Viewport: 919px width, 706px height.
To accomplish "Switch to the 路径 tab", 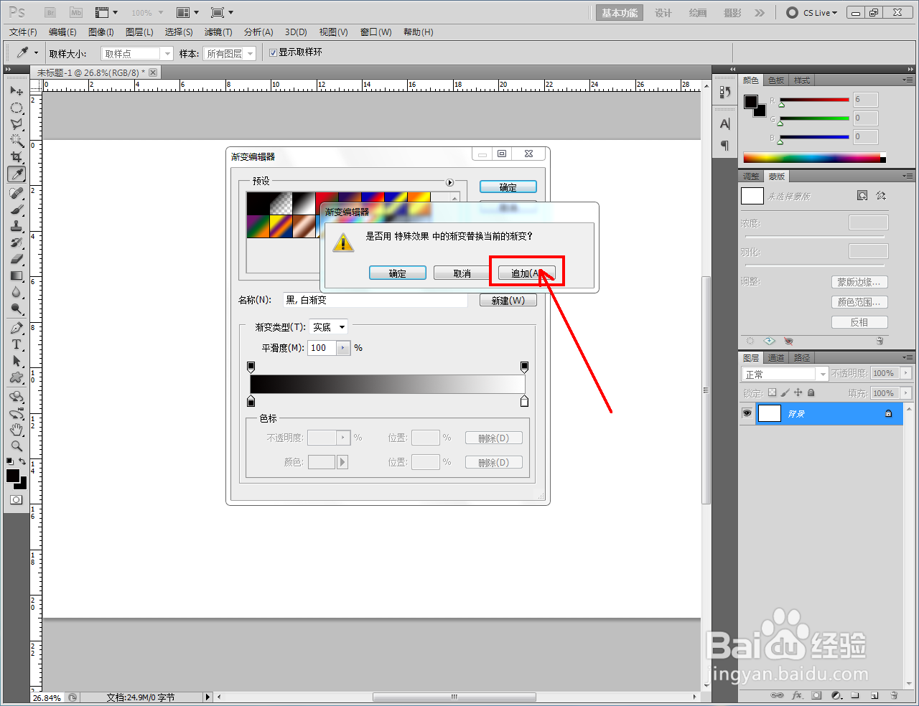I will pyautogui.click(x=802, y=358).
